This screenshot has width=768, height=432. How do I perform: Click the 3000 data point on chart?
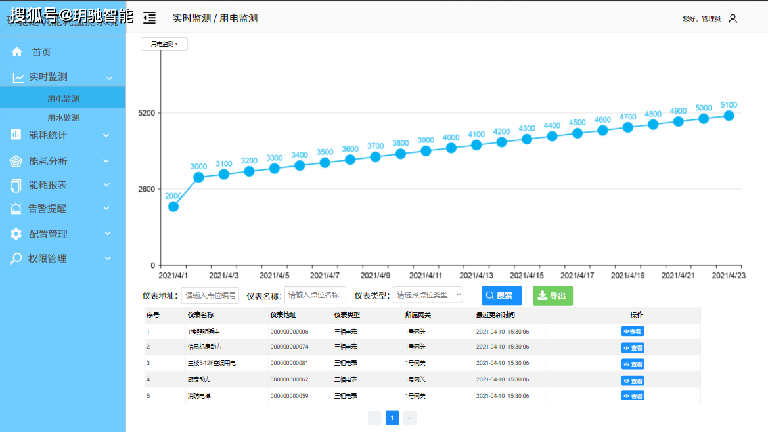198,177
